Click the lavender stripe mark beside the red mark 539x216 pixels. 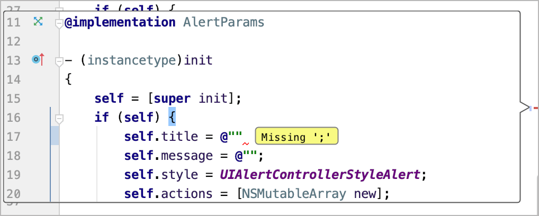pyautogui.click(x=531, y=109)
